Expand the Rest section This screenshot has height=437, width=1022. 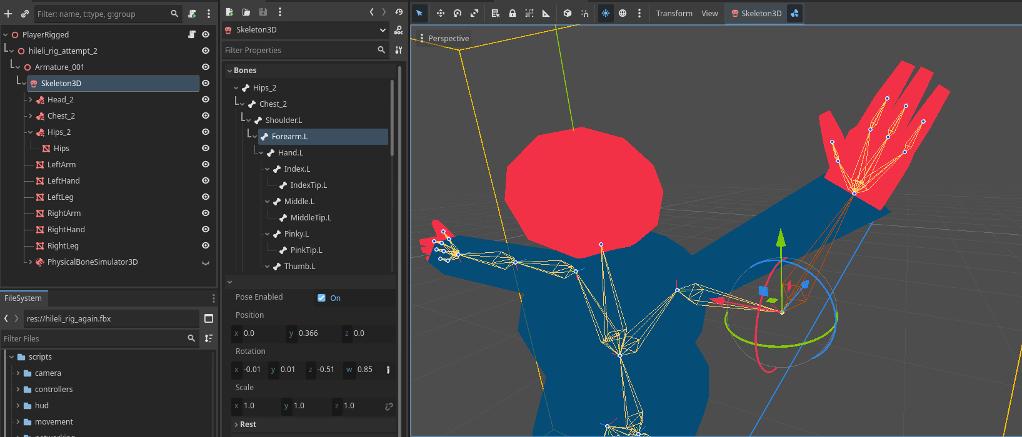(x=248, y=424)
